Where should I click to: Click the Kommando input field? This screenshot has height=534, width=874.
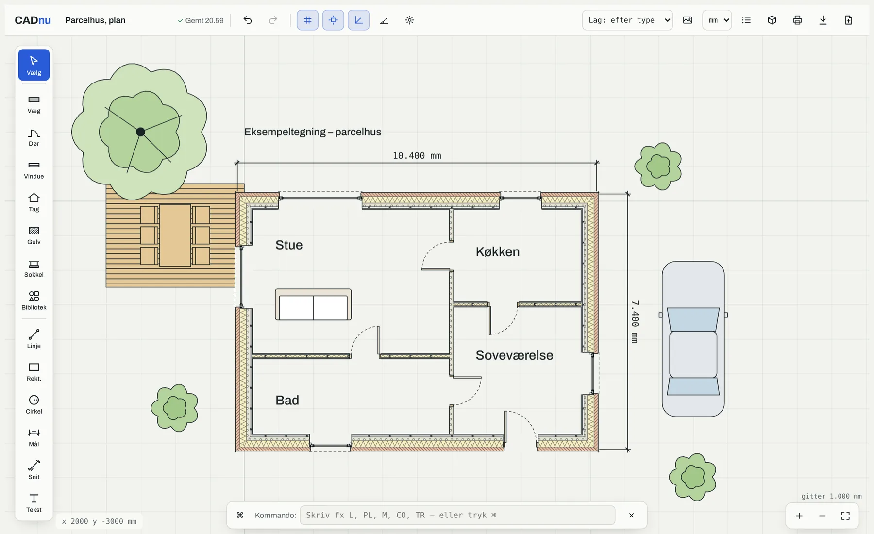(457, 515)
